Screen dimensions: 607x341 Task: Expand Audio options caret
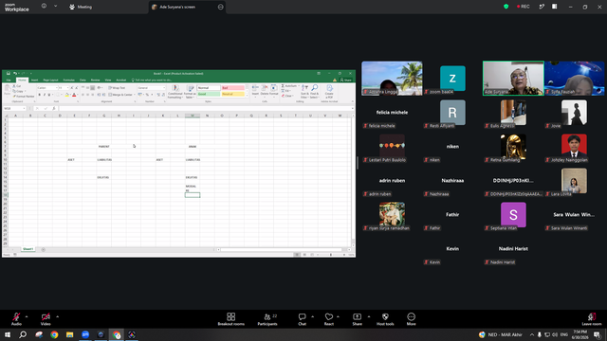(x=27, y=316)
